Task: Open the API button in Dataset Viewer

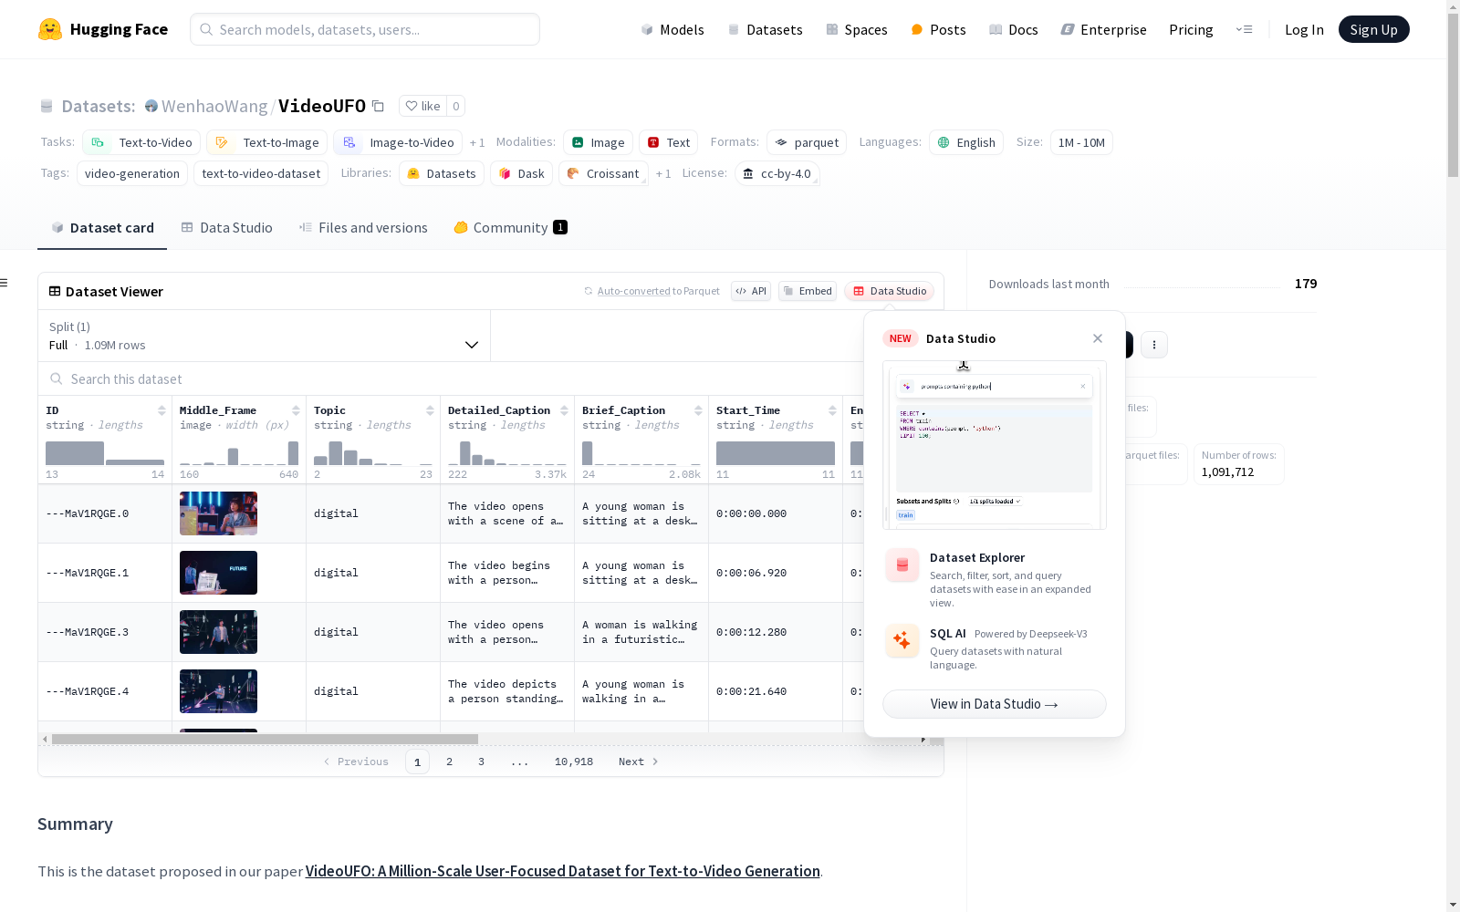Action: point(751,291)
